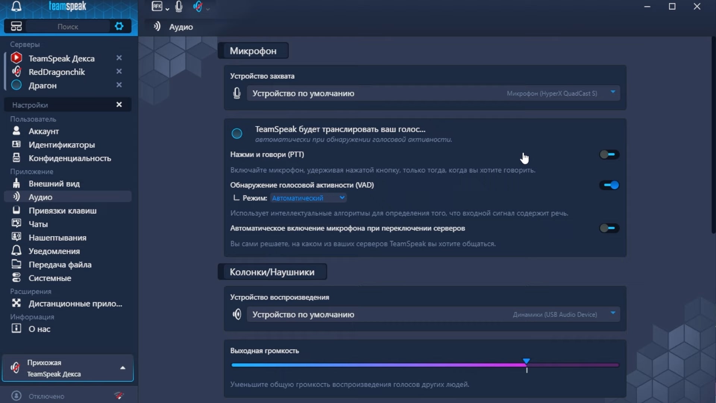Click the speaker mute icon in toolbar
This screenshot has width=716, height=403.
(x=198, y=6)
